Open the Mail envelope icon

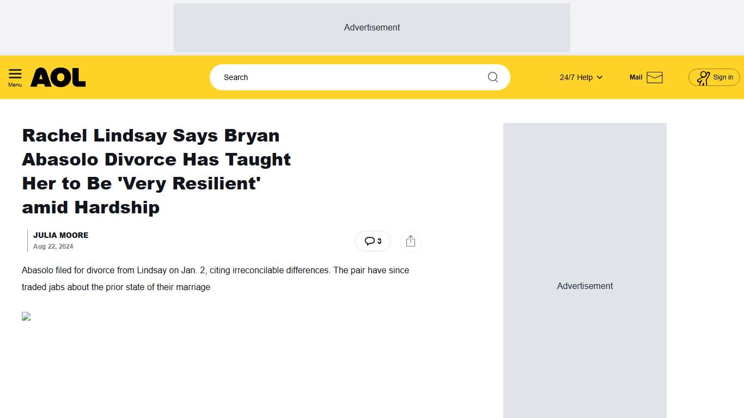(654, 77)
